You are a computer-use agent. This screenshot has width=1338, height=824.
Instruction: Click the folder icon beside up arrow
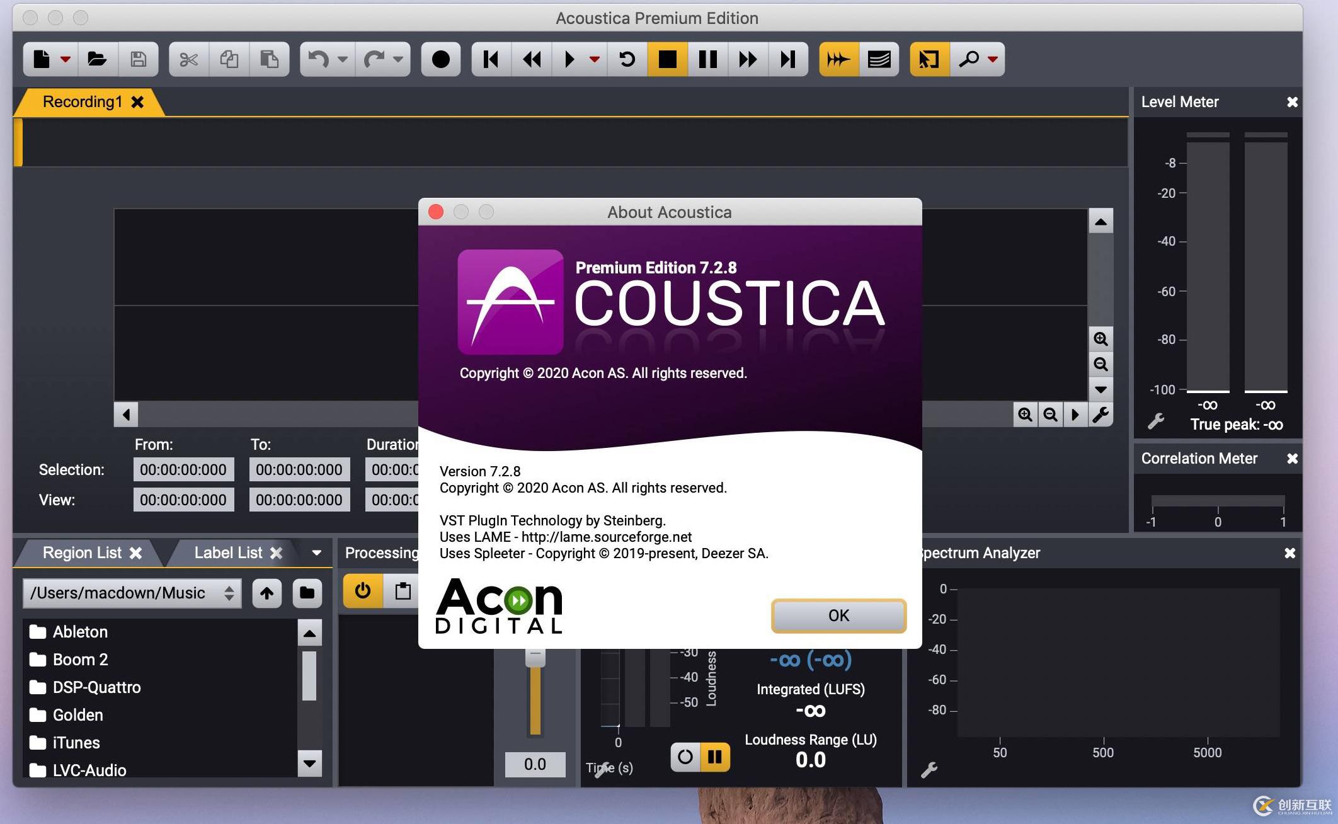pos(307,593)
